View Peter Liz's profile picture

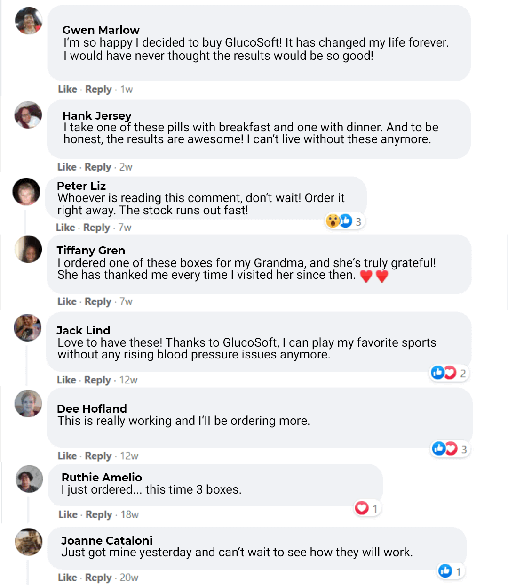point(26,192)
